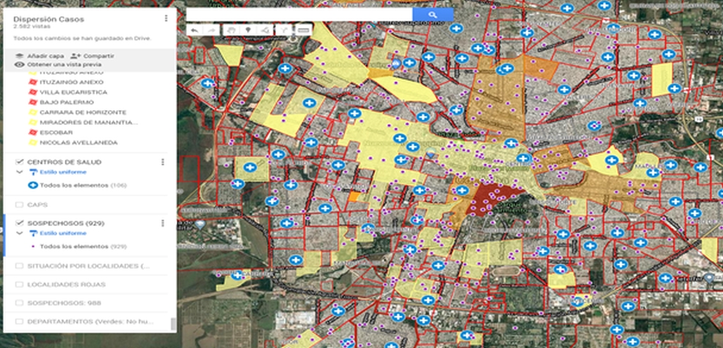Select the Add marker pin tool
The height and width of the screenshot is (348, 723).
coord(248,30)
